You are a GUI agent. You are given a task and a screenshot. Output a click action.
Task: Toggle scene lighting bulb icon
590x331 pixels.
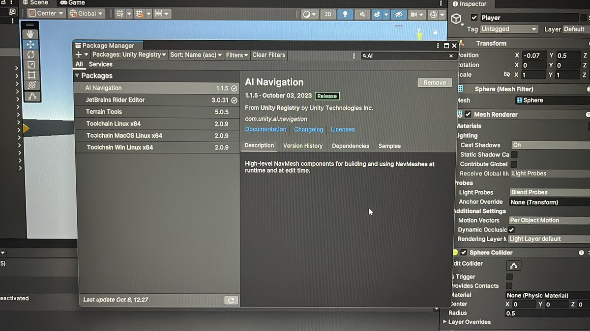point(345,14)
